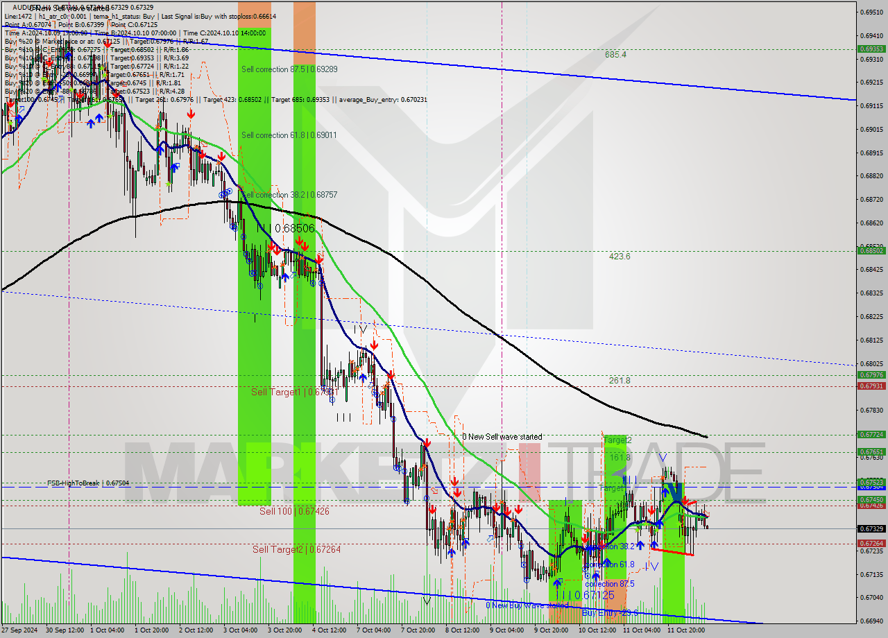888x638 pixels.
Task: Click the '27 Sep 2024' date on time axis
Action: pos(20,630)
